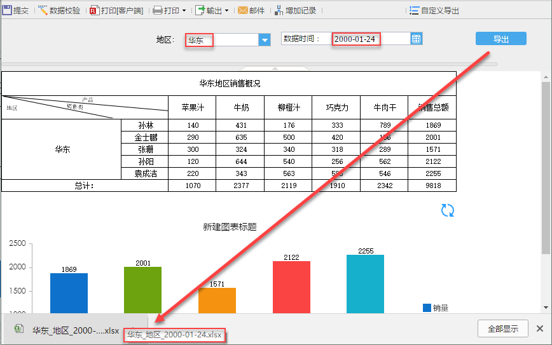Click the 输出 export icon
Screen dimensions: 552x345
click(x=200, y=11)
